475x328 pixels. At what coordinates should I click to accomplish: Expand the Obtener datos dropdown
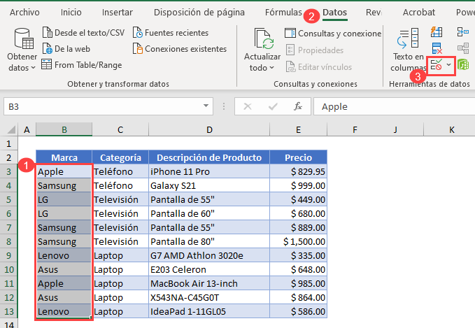(x=33, y=68)
